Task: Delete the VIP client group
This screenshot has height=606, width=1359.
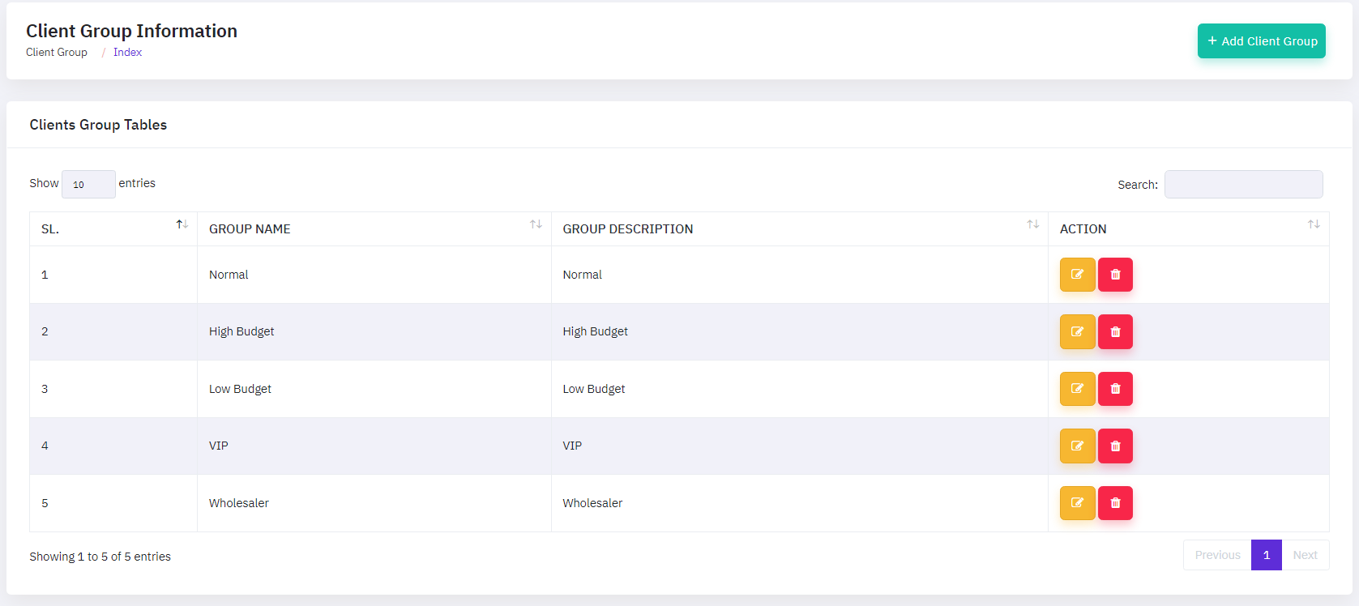Action: point(1115,446)
